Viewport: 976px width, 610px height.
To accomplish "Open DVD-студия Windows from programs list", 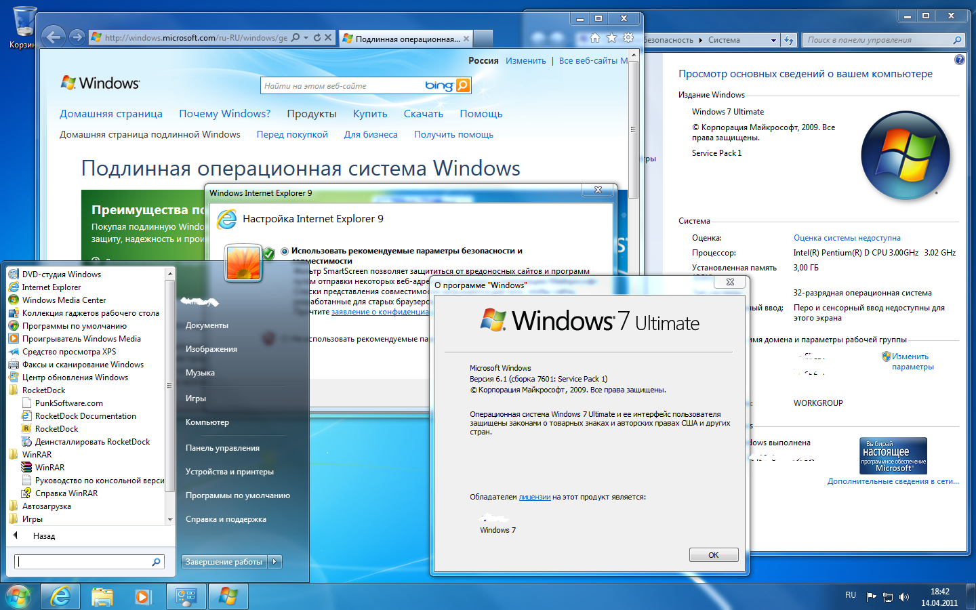I will (x=61, y=274).
